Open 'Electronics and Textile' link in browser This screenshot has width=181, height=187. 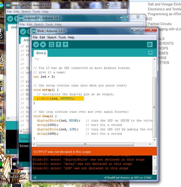coord(164,9)
